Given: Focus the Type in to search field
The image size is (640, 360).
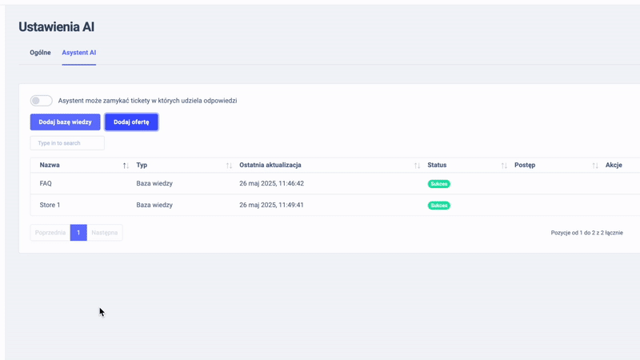Looking at the screenshot, I should click(x=67, y=143).
